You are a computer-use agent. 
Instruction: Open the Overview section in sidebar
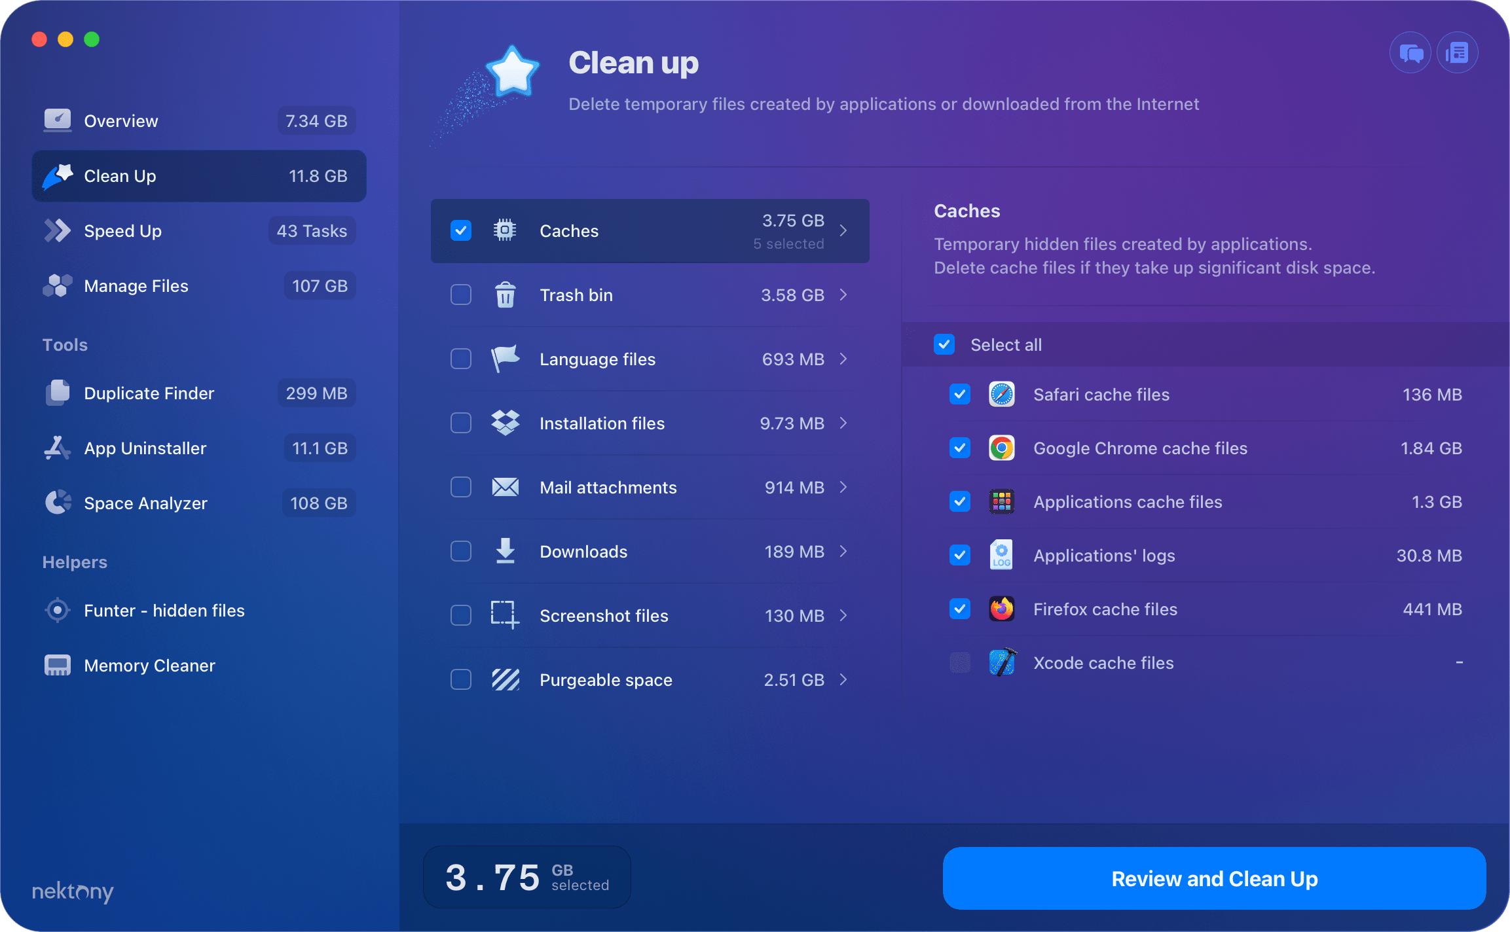pyautogui.click(x=120, y=120)
